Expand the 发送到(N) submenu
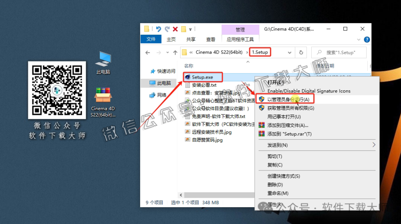 click(x=317, y=145)
